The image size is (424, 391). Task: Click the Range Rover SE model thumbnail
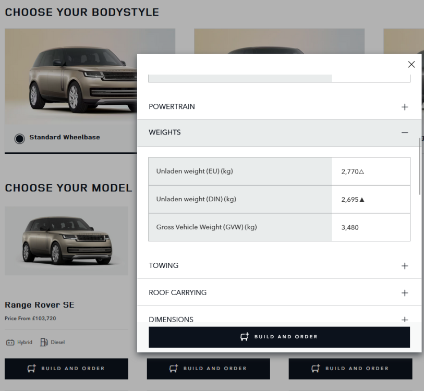67,241
